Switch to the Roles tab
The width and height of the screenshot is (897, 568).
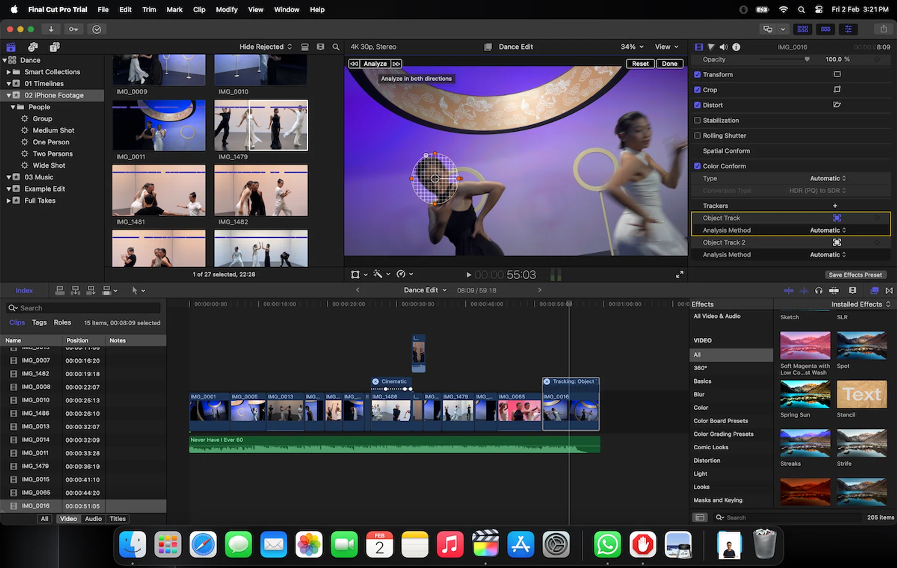tap(62, 322)
